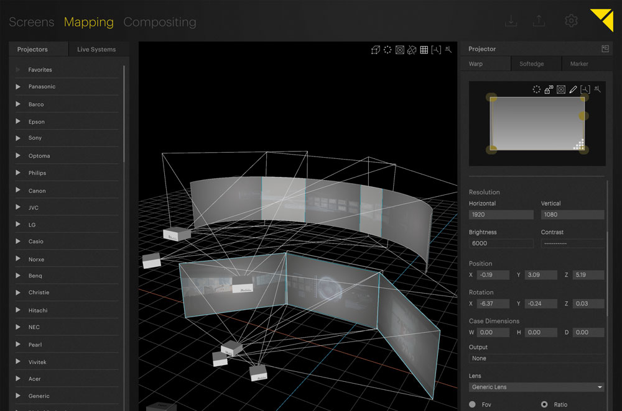Activate the circular selection tool in viewport toolbar
The image size is (622, 411).
point(388,50)
